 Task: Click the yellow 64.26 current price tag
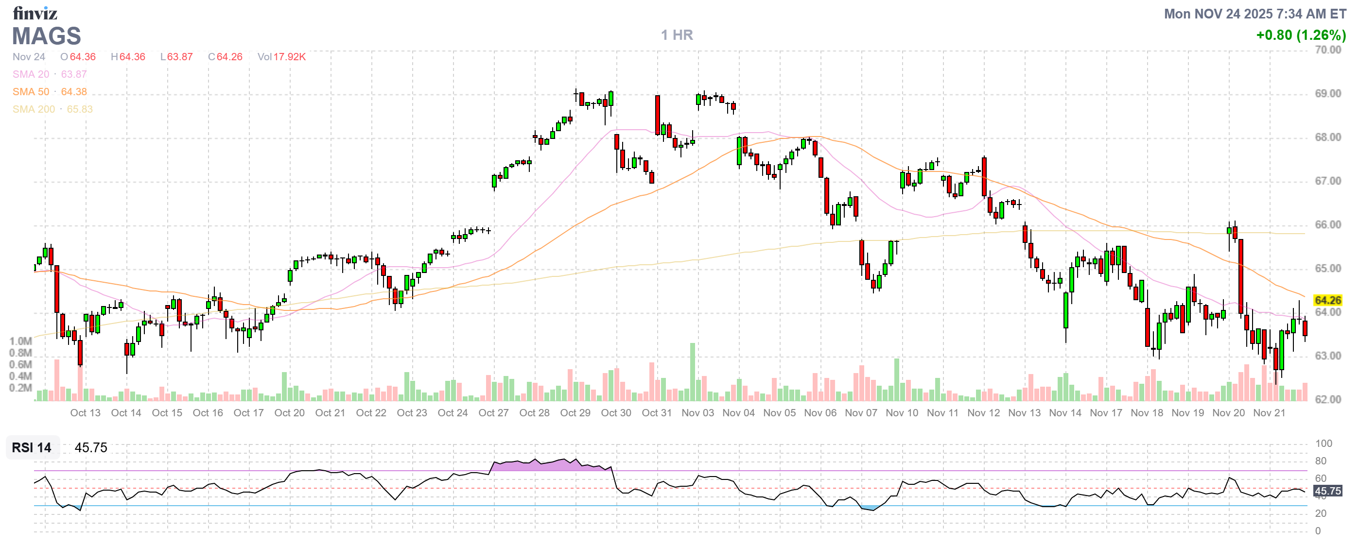pos(1327,300)
